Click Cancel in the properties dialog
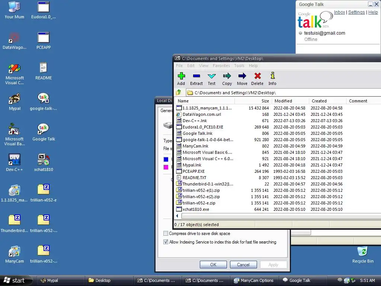381x286 pixels. tap(243, 265)
